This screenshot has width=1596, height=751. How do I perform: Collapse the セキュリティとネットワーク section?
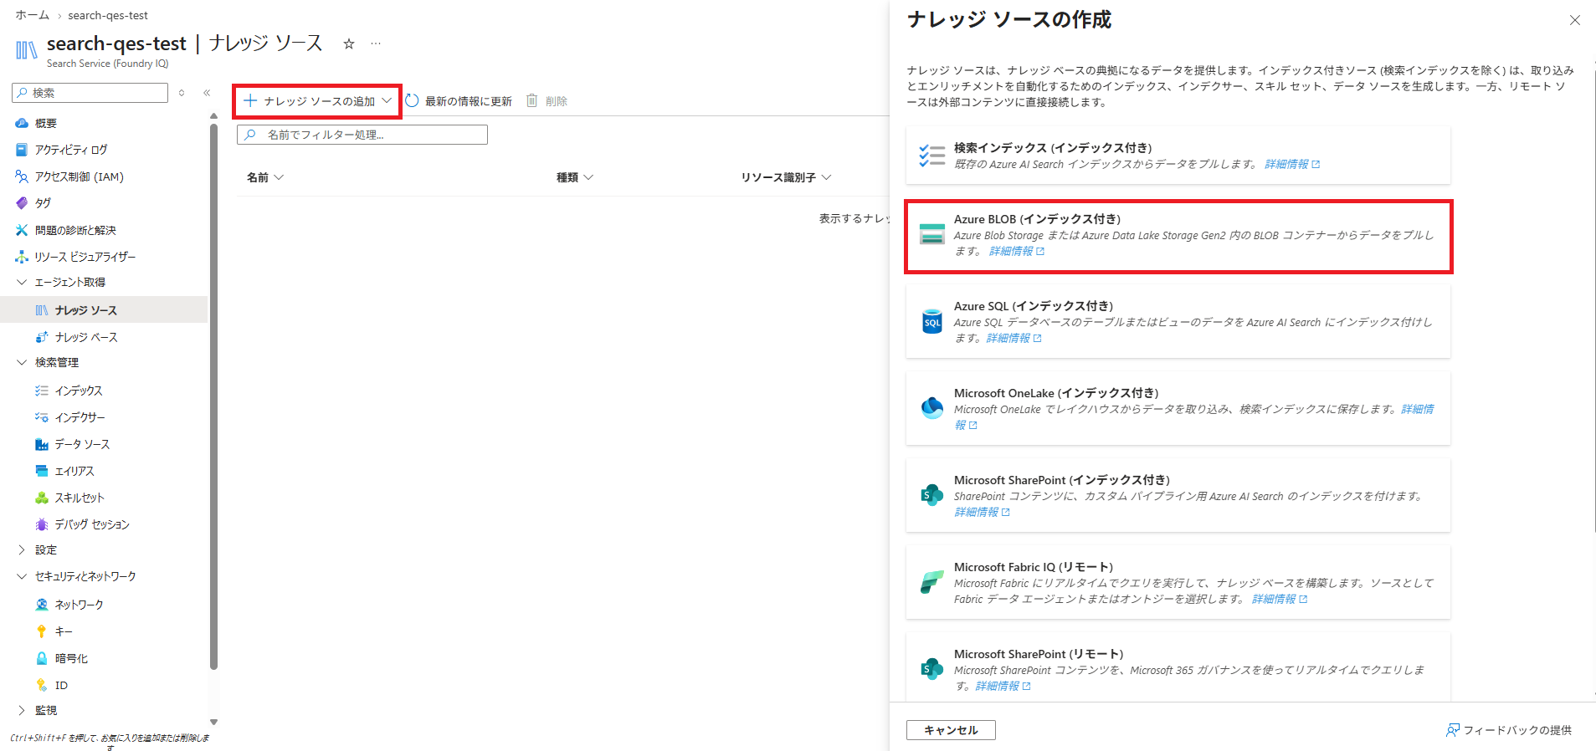22,577
